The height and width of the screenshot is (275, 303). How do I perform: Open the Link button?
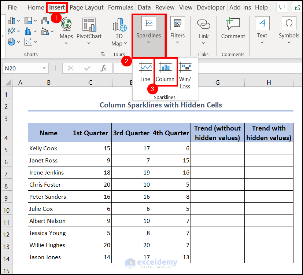[204, 29]
